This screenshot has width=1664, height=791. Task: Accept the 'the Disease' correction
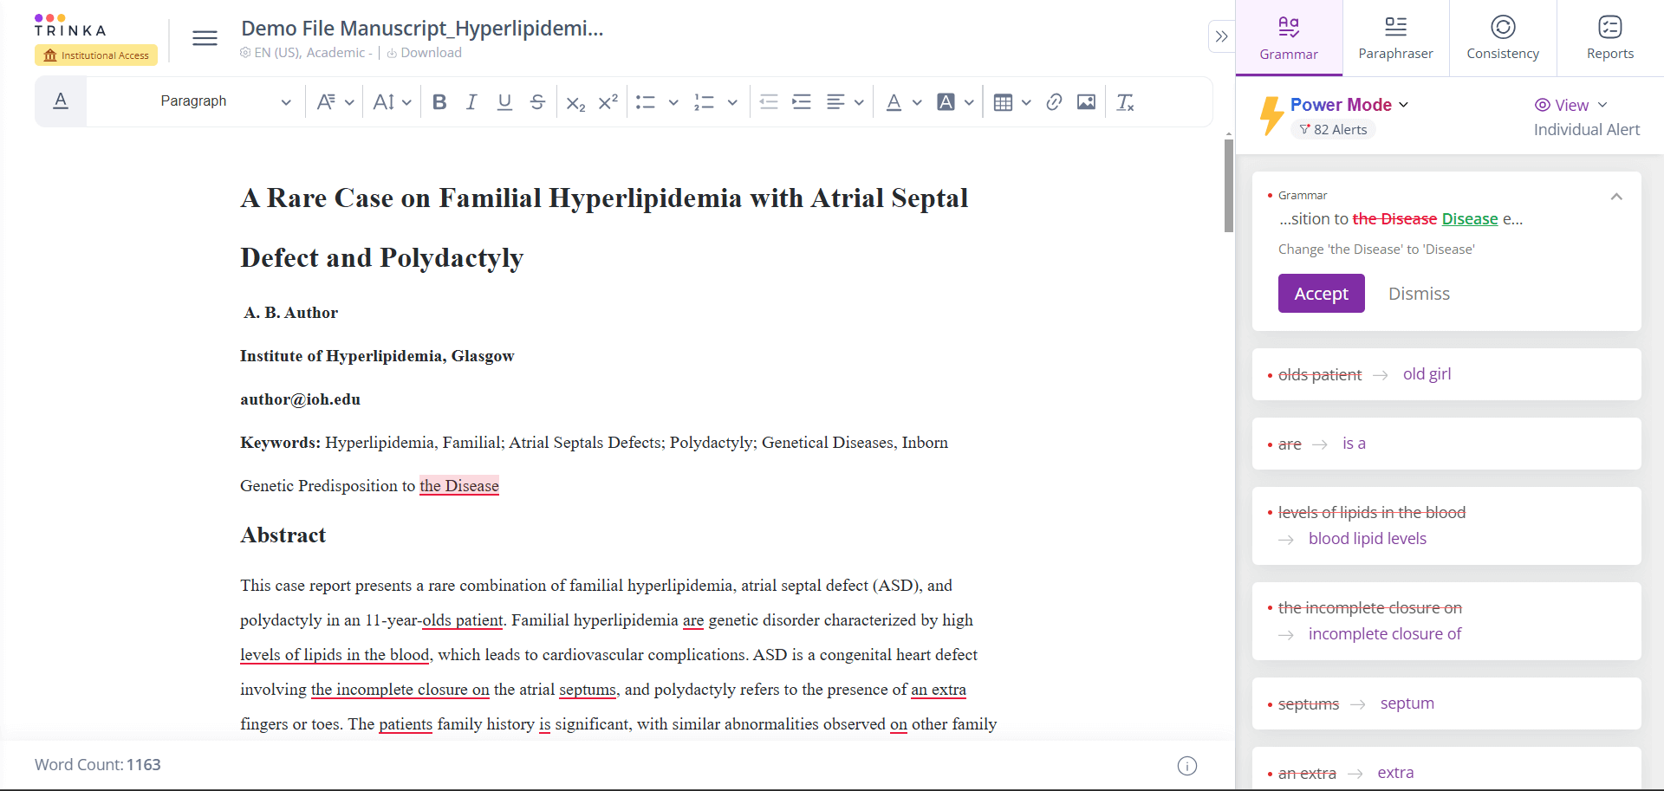(1321, 294)
